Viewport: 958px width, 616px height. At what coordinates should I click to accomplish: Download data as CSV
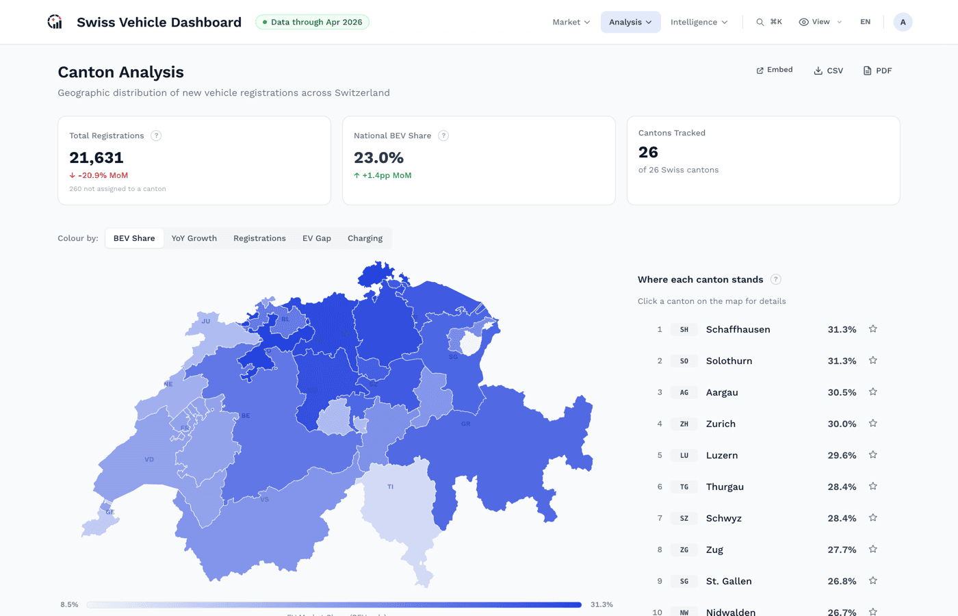828,70
